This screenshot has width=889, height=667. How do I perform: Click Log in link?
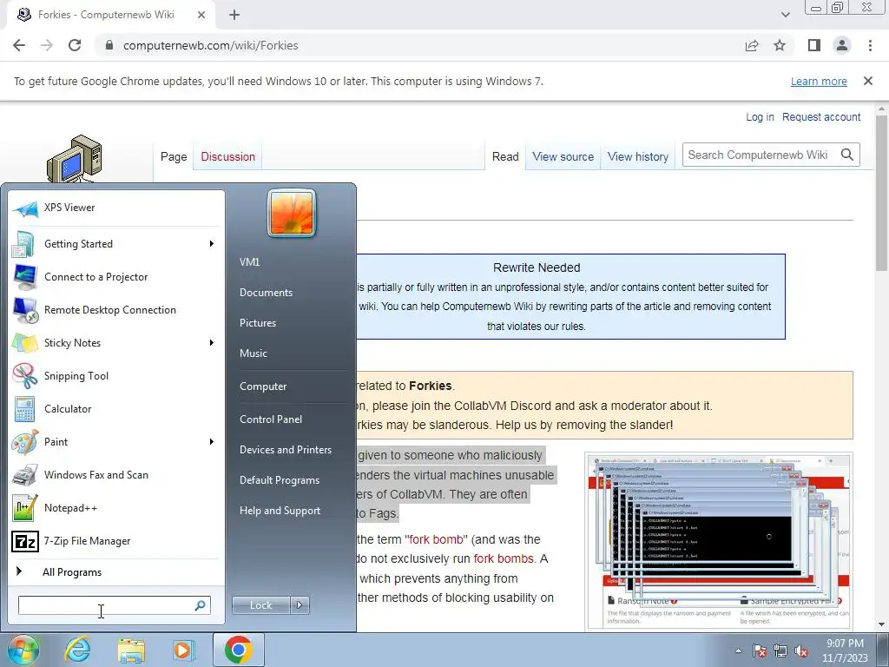pos(760,117)
